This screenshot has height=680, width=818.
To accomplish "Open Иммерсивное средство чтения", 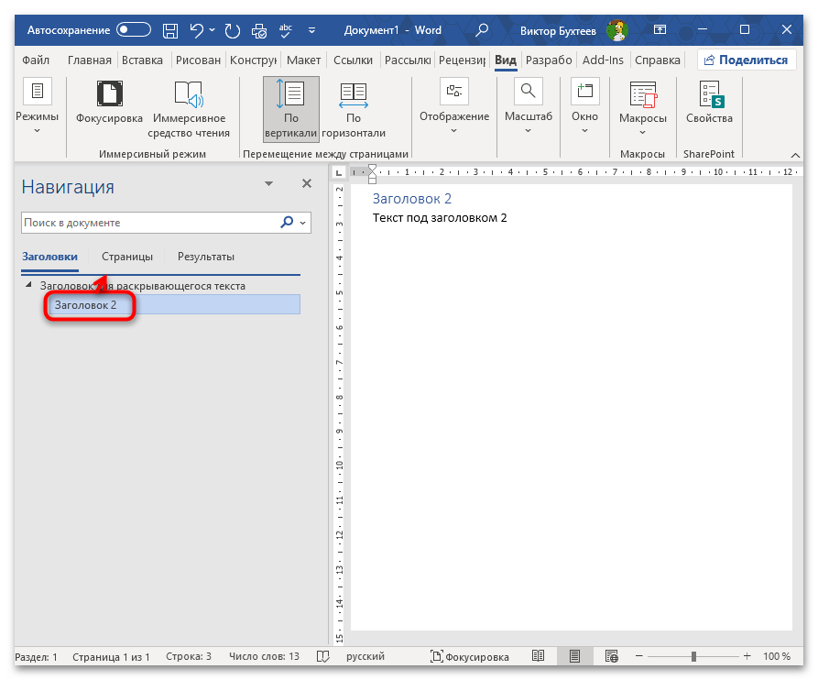I will click(x=188, y=95).
